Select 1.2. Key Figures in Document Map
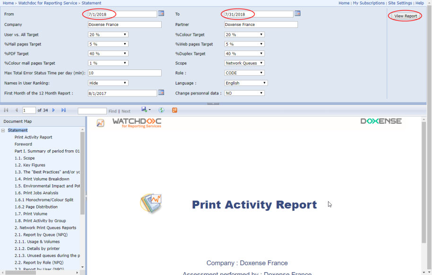This screenshot has height=275, width=432. 34,165
